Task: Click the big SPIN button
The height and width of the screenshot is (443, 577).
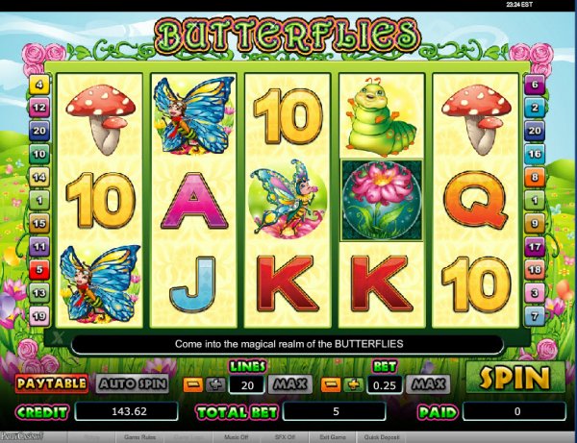Action: [515, 378]
